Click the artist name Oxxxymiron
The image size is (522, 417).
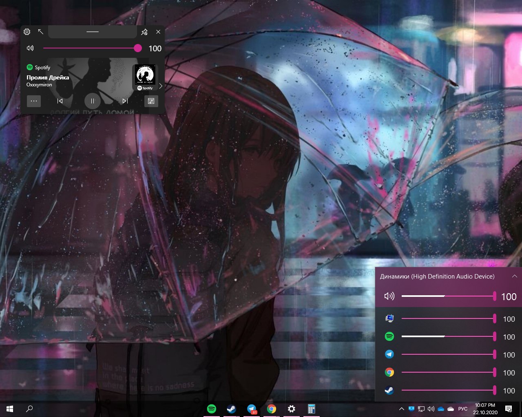point(39,85)
